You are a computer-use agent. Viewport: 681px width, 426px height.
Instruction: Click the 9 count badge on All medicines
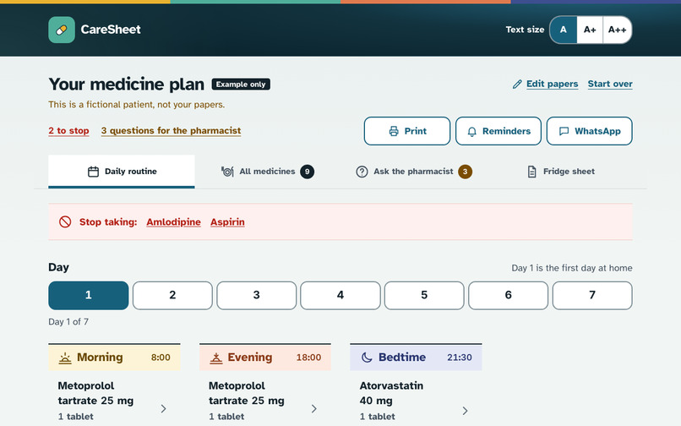(x=307, y=172)
